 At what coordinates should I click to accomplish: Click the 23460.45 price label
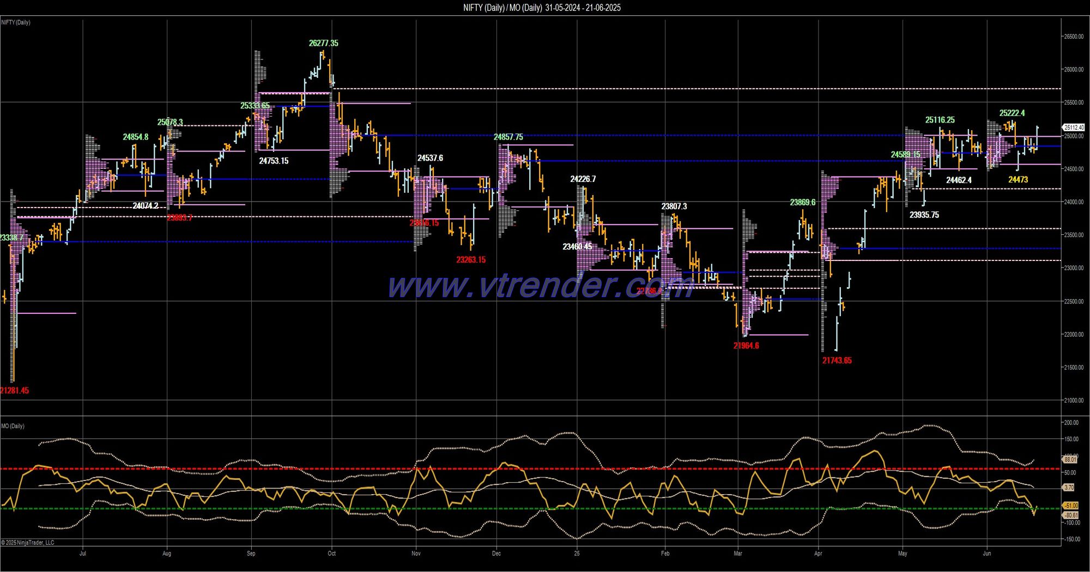577,247
